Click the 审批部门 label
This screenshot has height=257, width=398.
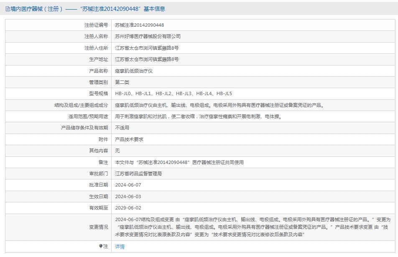pyautogui.click(x=99, y=174)
